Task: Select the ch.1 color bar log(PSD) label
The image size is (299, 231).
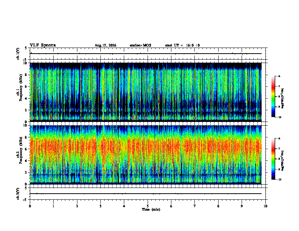Action: (x=283, y=99)
